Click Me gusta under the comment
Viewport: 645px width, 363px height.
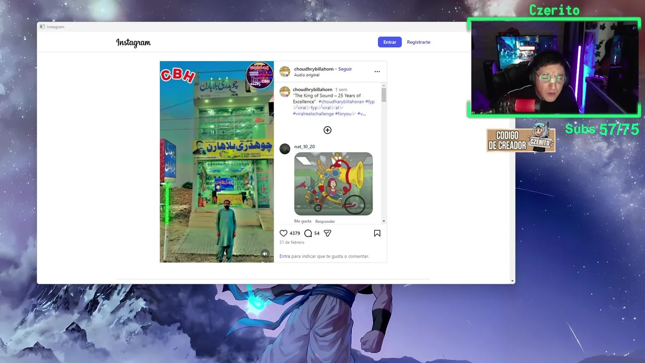coord(303,221)
